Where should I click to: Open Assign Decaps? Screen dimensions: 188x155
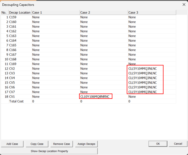tap(86, 144)
